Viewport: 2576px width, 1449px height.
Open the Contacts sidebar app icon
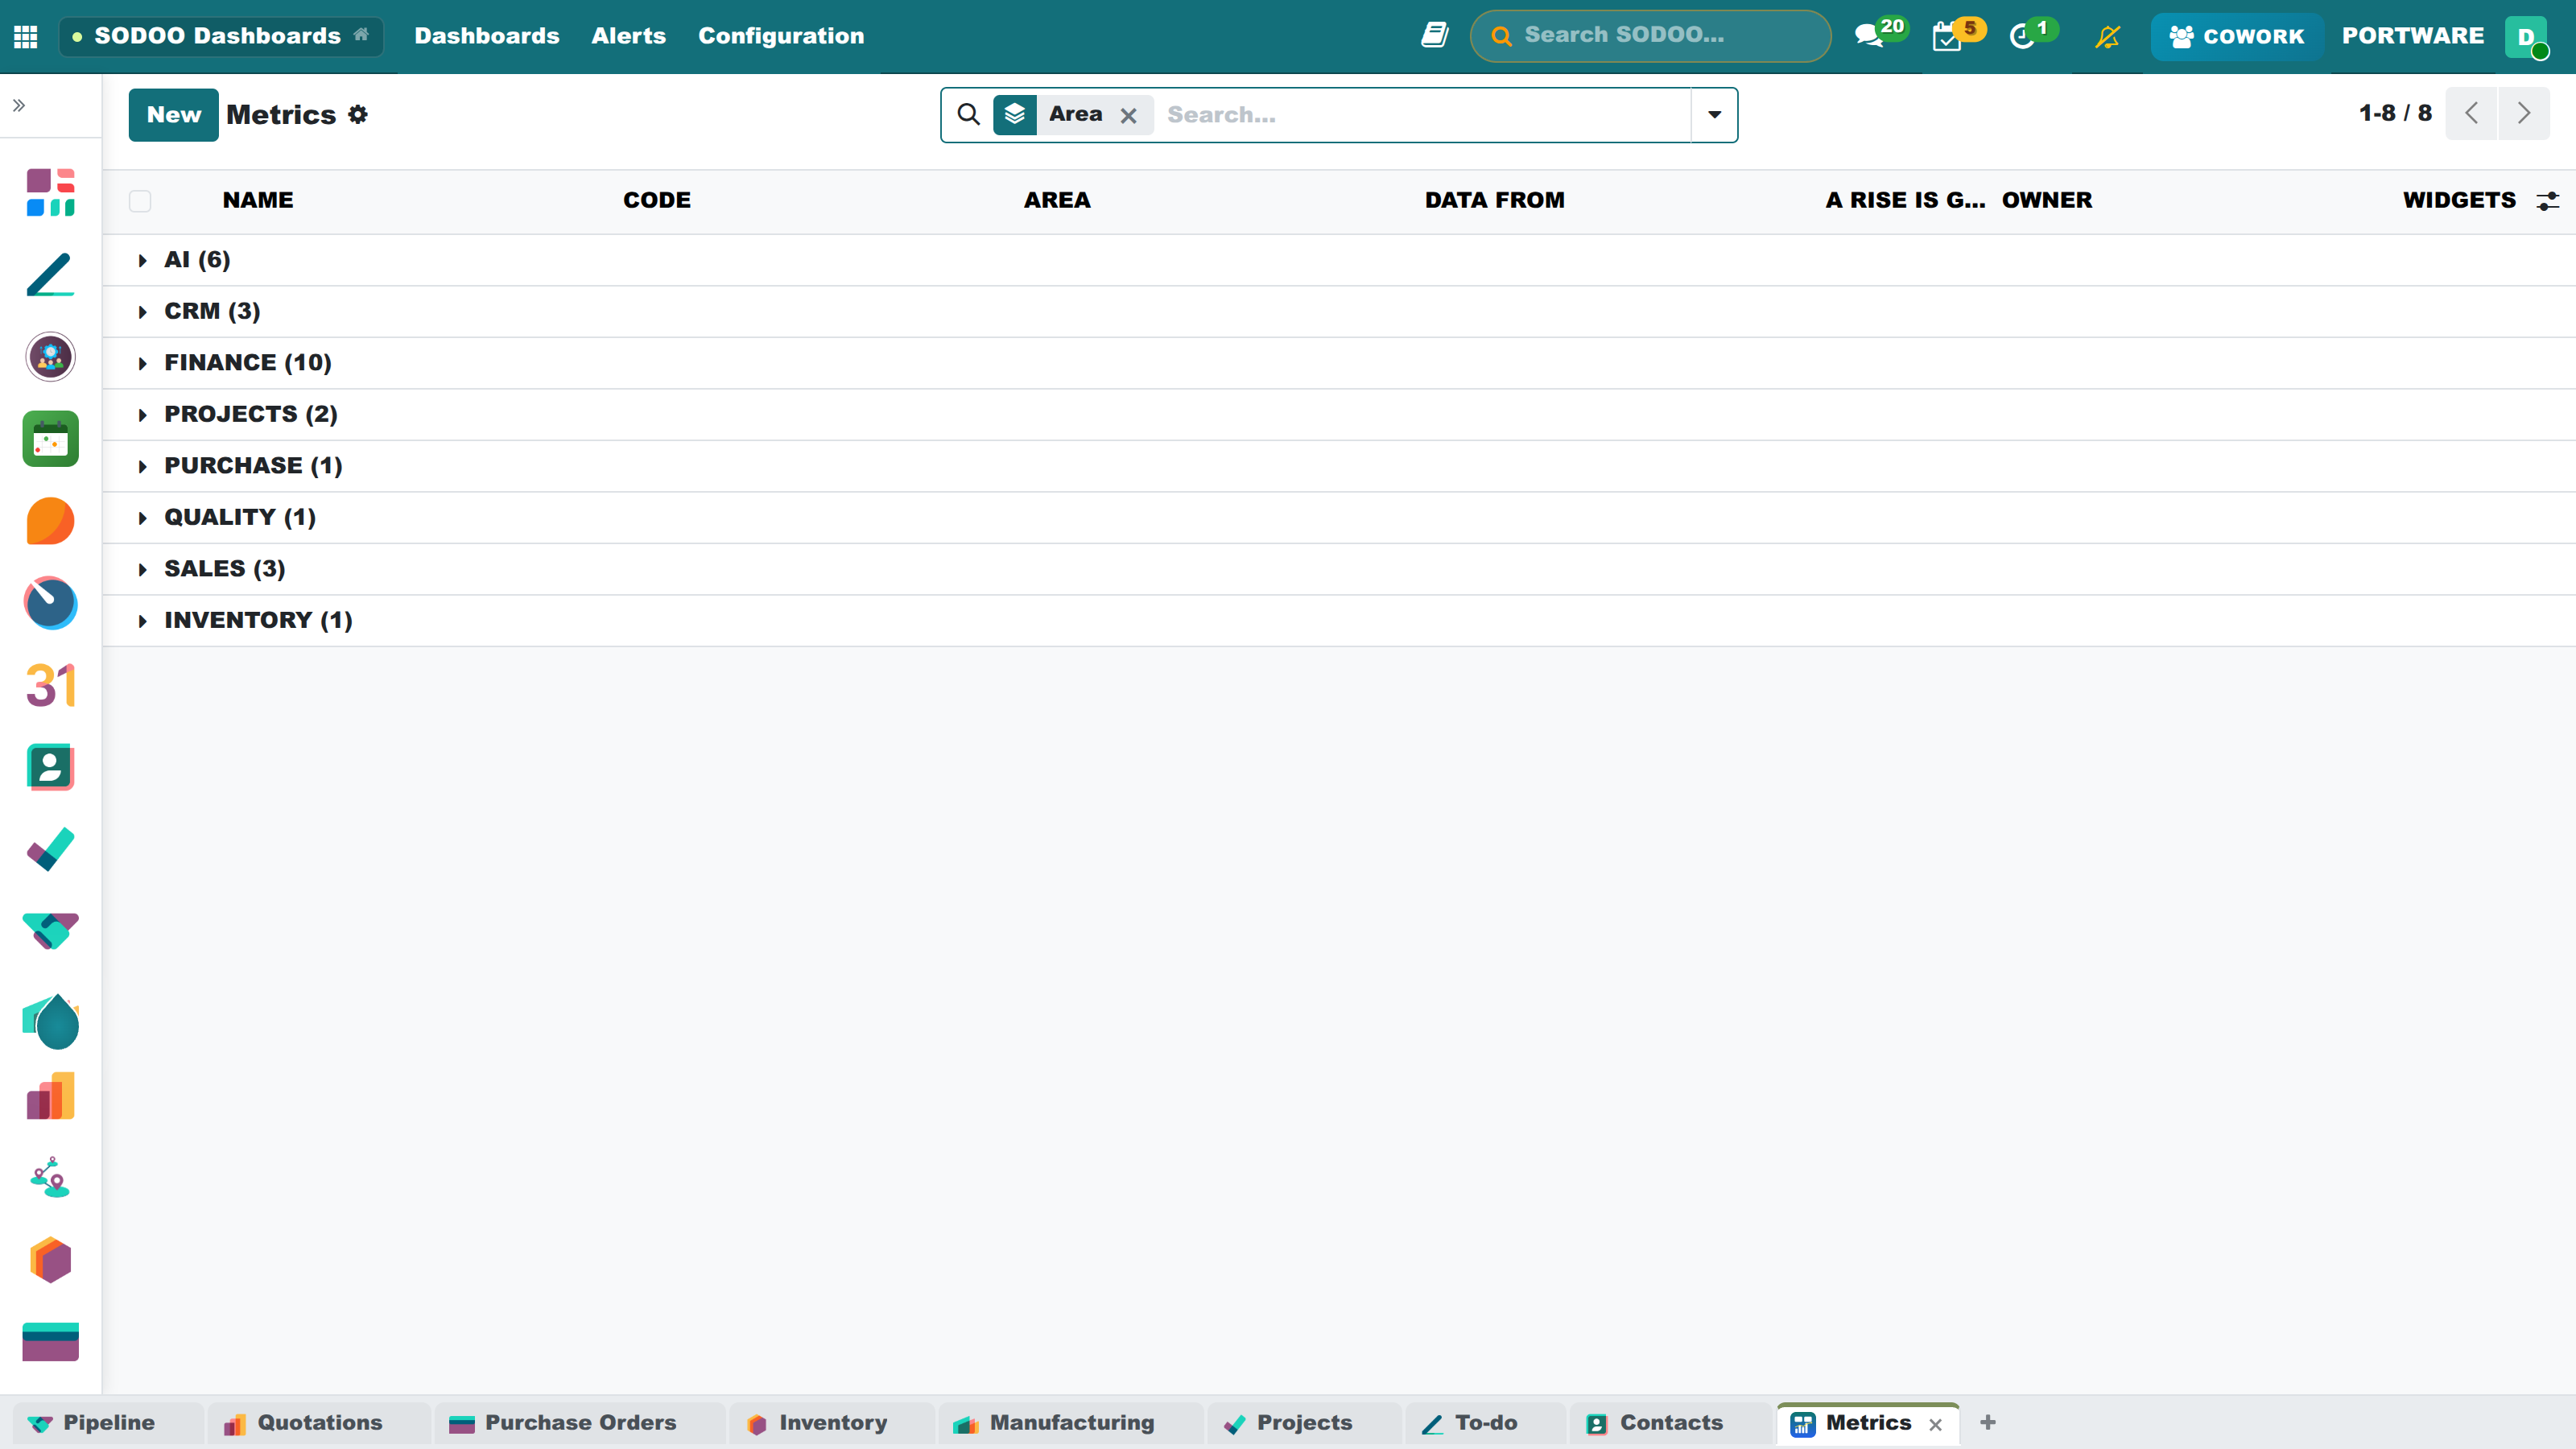coord(50,767)
